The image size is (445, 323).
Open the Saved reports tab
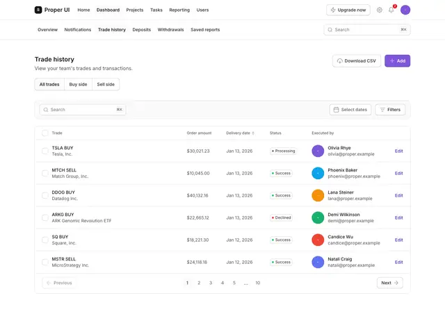coord(205,30)
